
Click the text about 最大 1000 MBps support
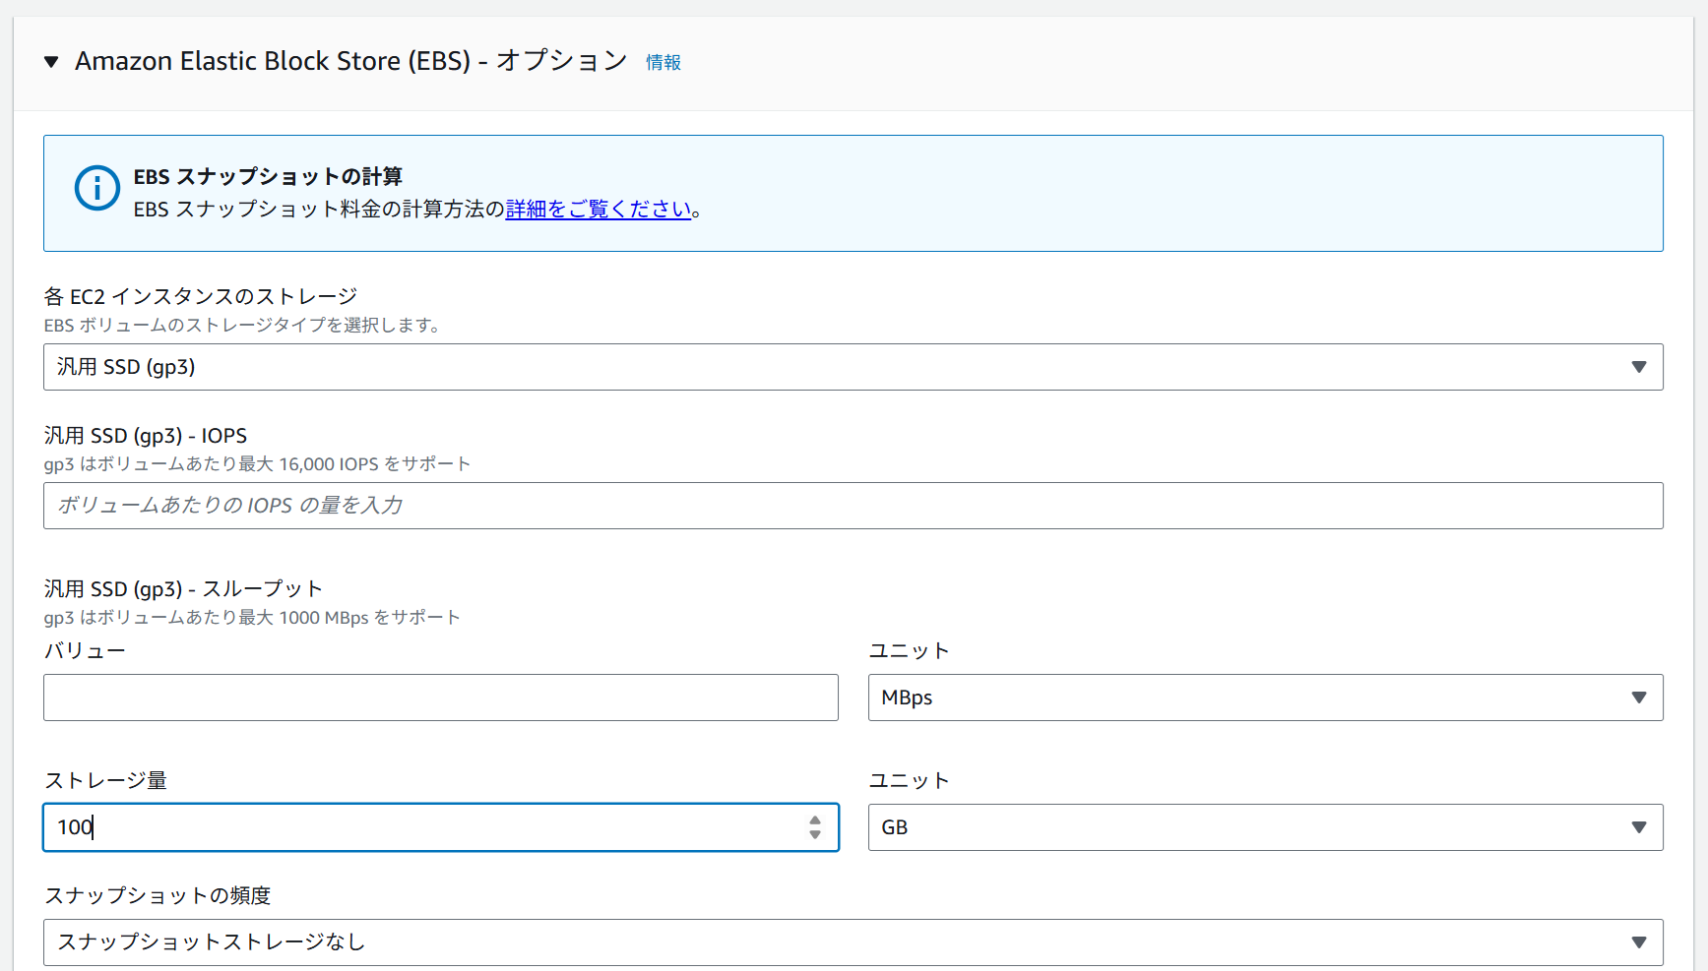(x=252, y=618)
